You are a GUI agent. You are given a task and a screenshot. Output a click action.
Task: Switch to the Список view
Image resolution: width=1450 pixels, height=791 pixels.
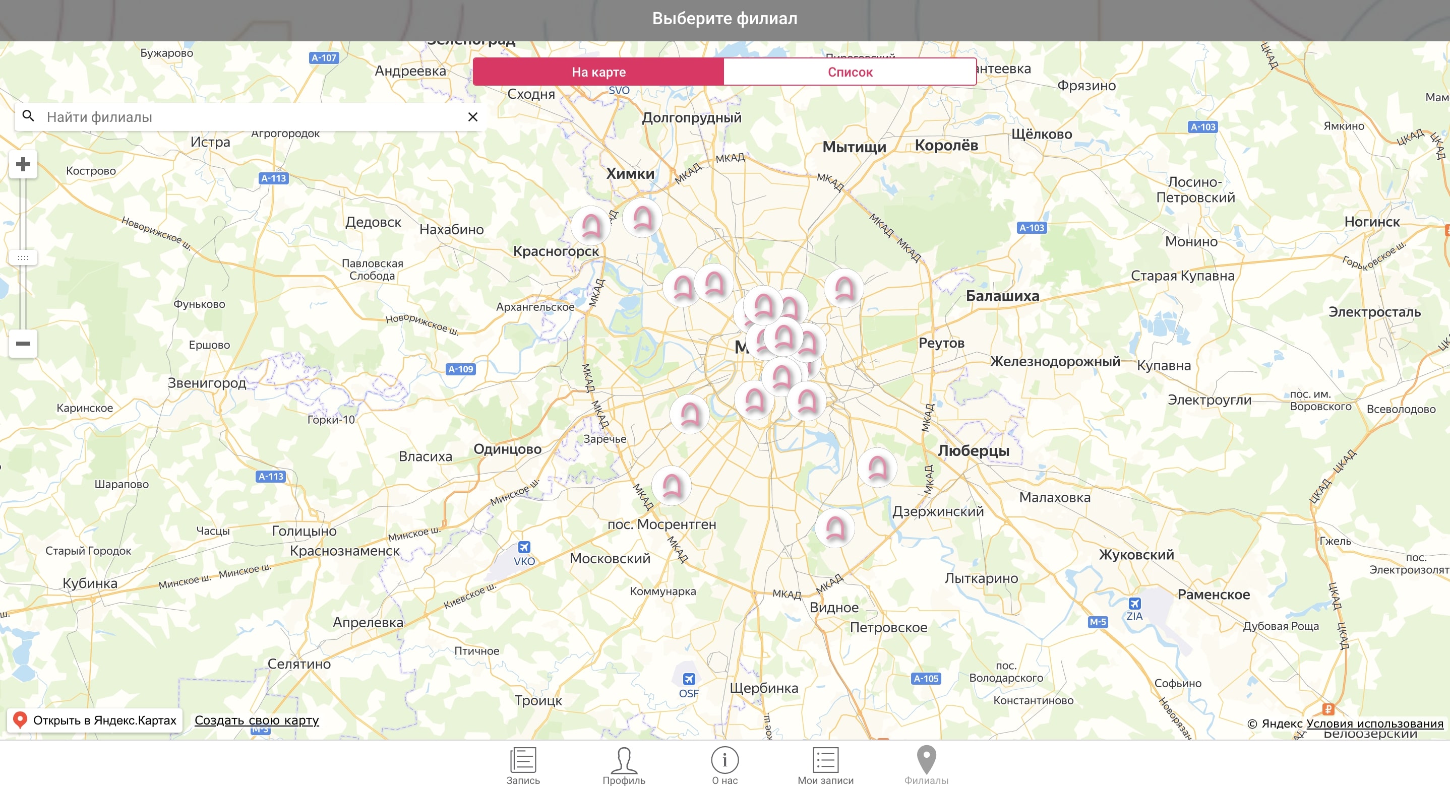[850, 72]
